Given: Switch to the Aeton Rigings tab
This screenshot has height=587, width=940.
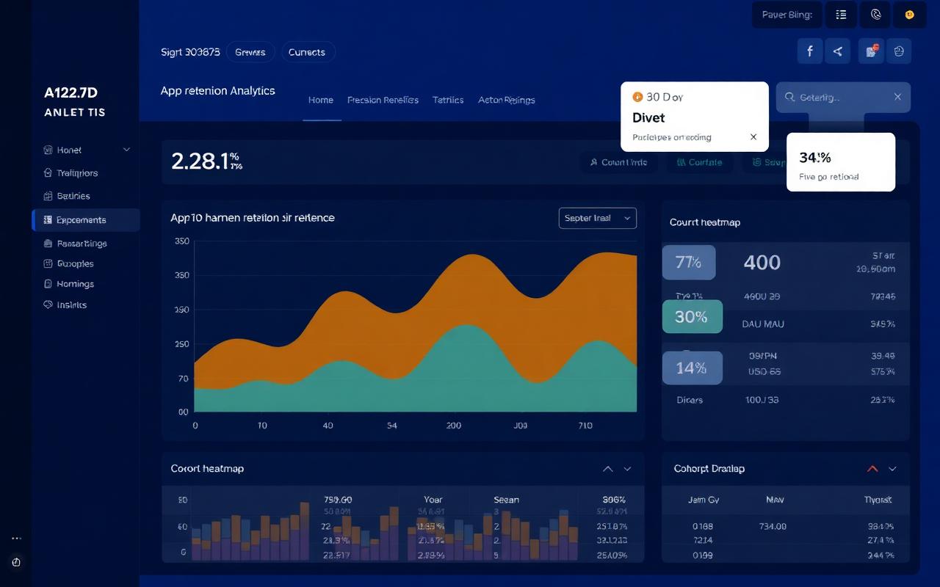Looking at the screenshot, I should click(x=507, y=100).
